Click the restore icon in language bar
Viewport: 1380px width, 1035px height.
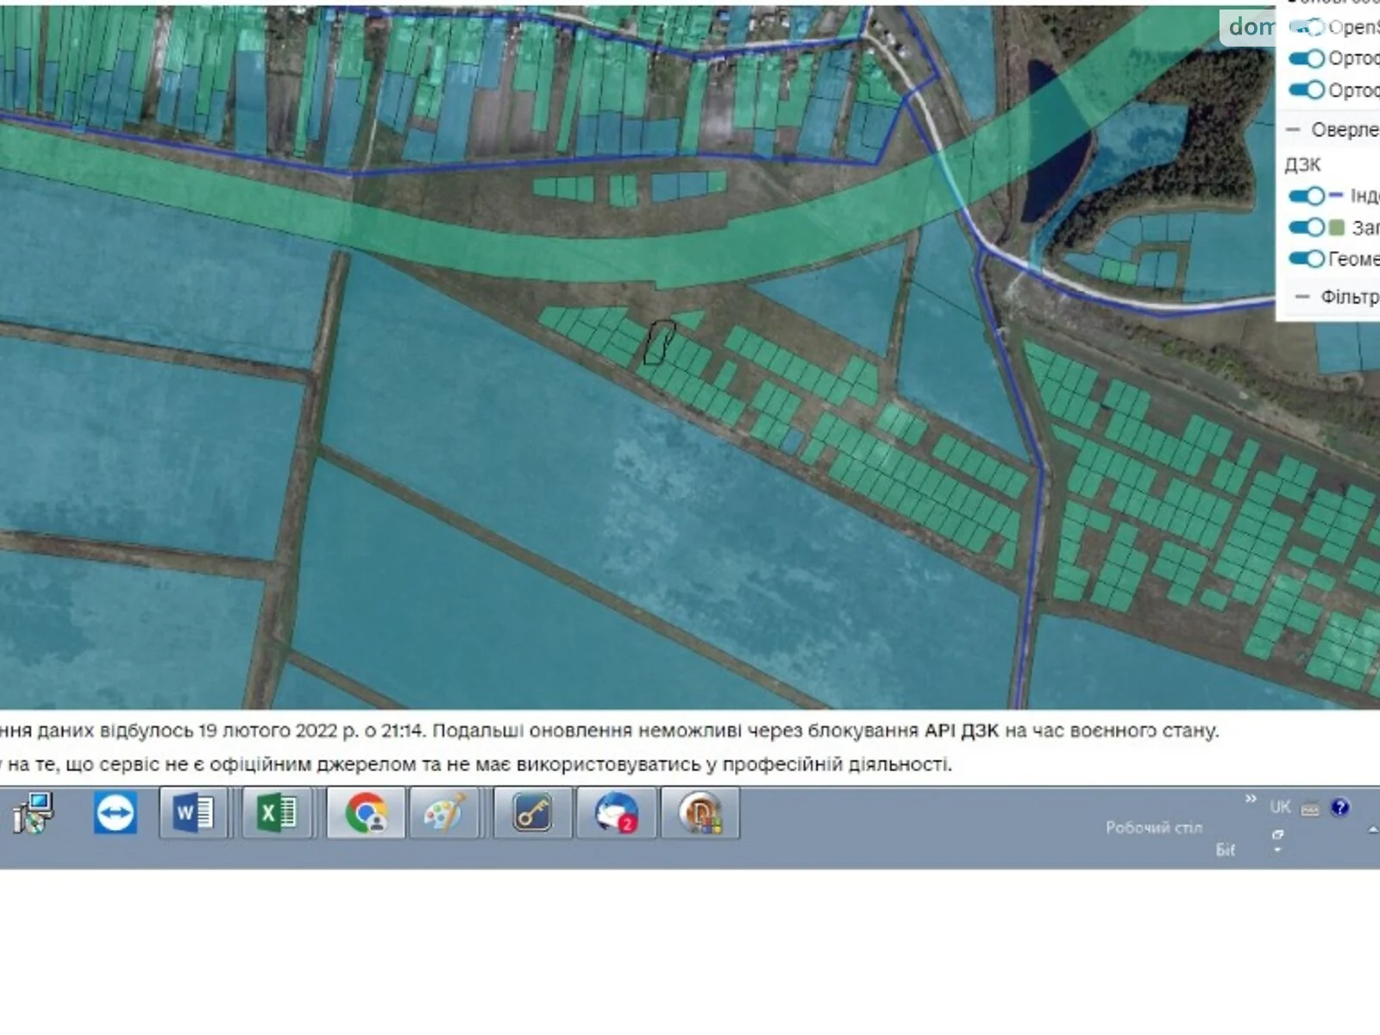[1277, 835]
